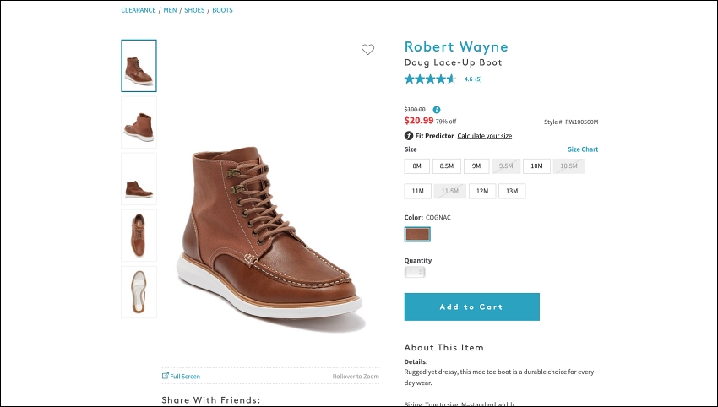Open the Quantity dropdown stepper
Image resolution: width=718 pixels, height=407 pixels.
click(415, 273)
